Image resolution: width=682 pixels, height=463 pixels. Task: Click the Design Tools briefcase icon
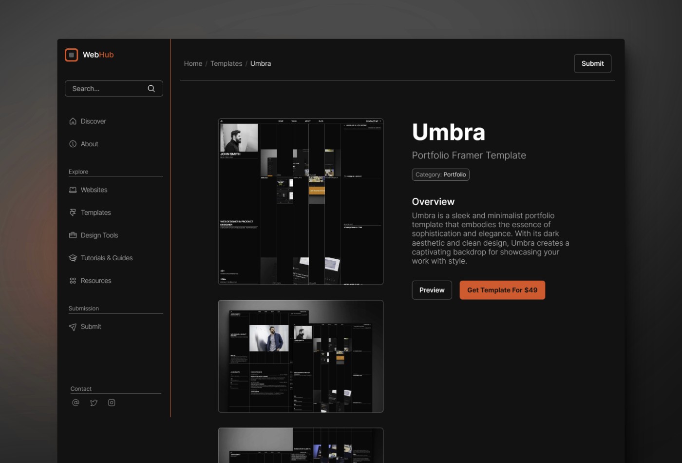pos(73,235)
